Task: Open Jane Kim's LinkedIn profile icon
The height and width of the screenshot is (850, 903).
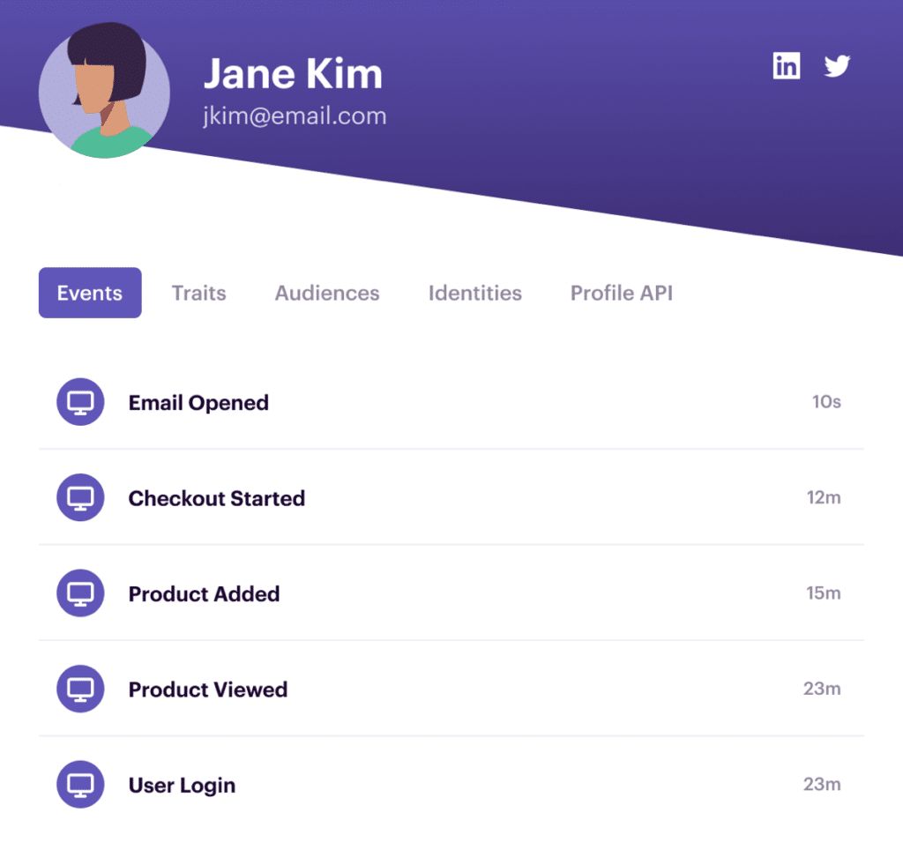Action: point(786,65)
